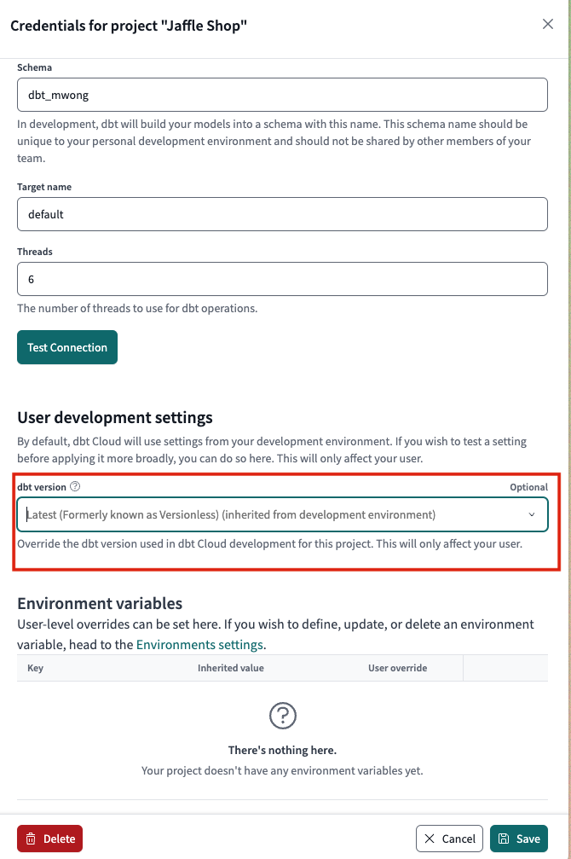Select the Threads field showing 6

click(x=282, y=279)
